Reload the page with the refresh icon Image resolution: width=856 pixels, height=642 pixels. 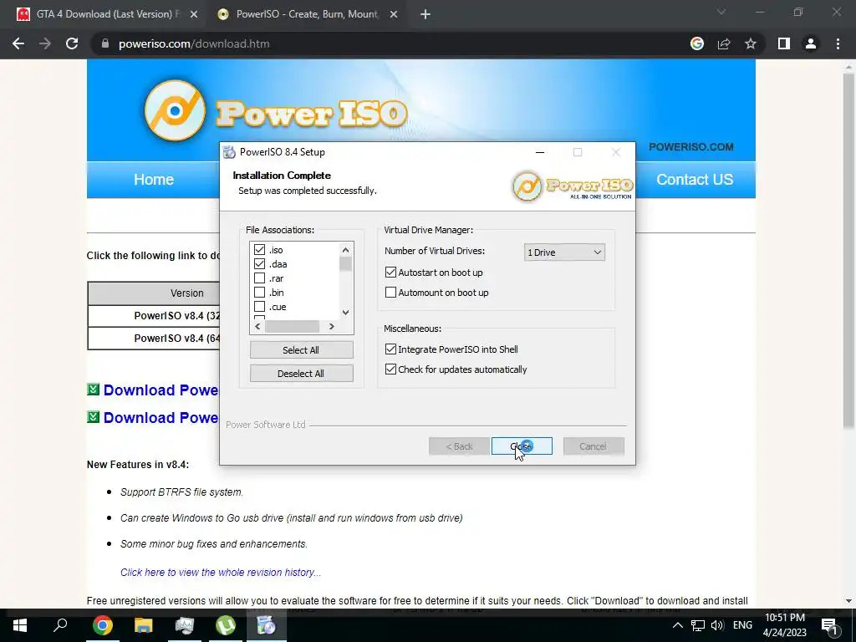[72, 43]
